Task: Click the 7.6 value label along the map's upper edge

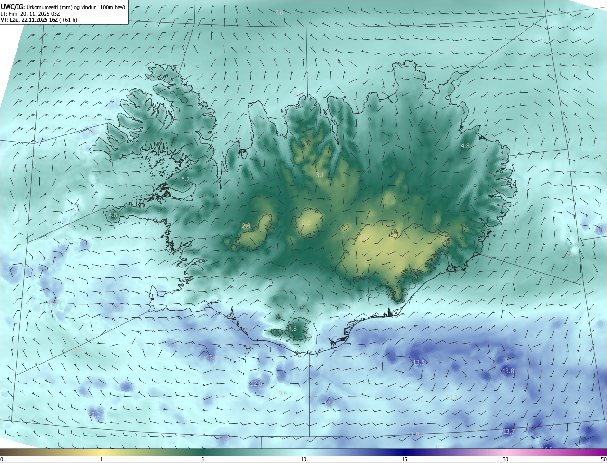Action: click(279, 12)
